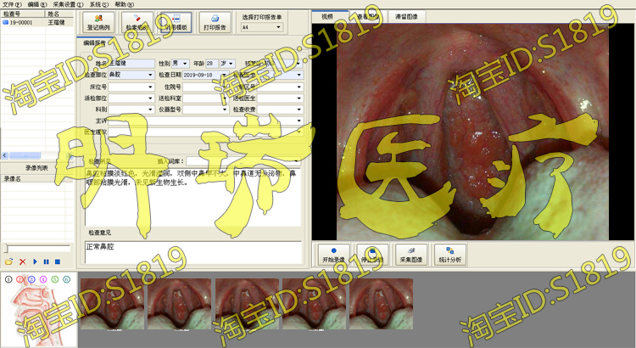636x348 pixels.
Task: Open the 帮助 menu
Action: (x=124, y=4)
